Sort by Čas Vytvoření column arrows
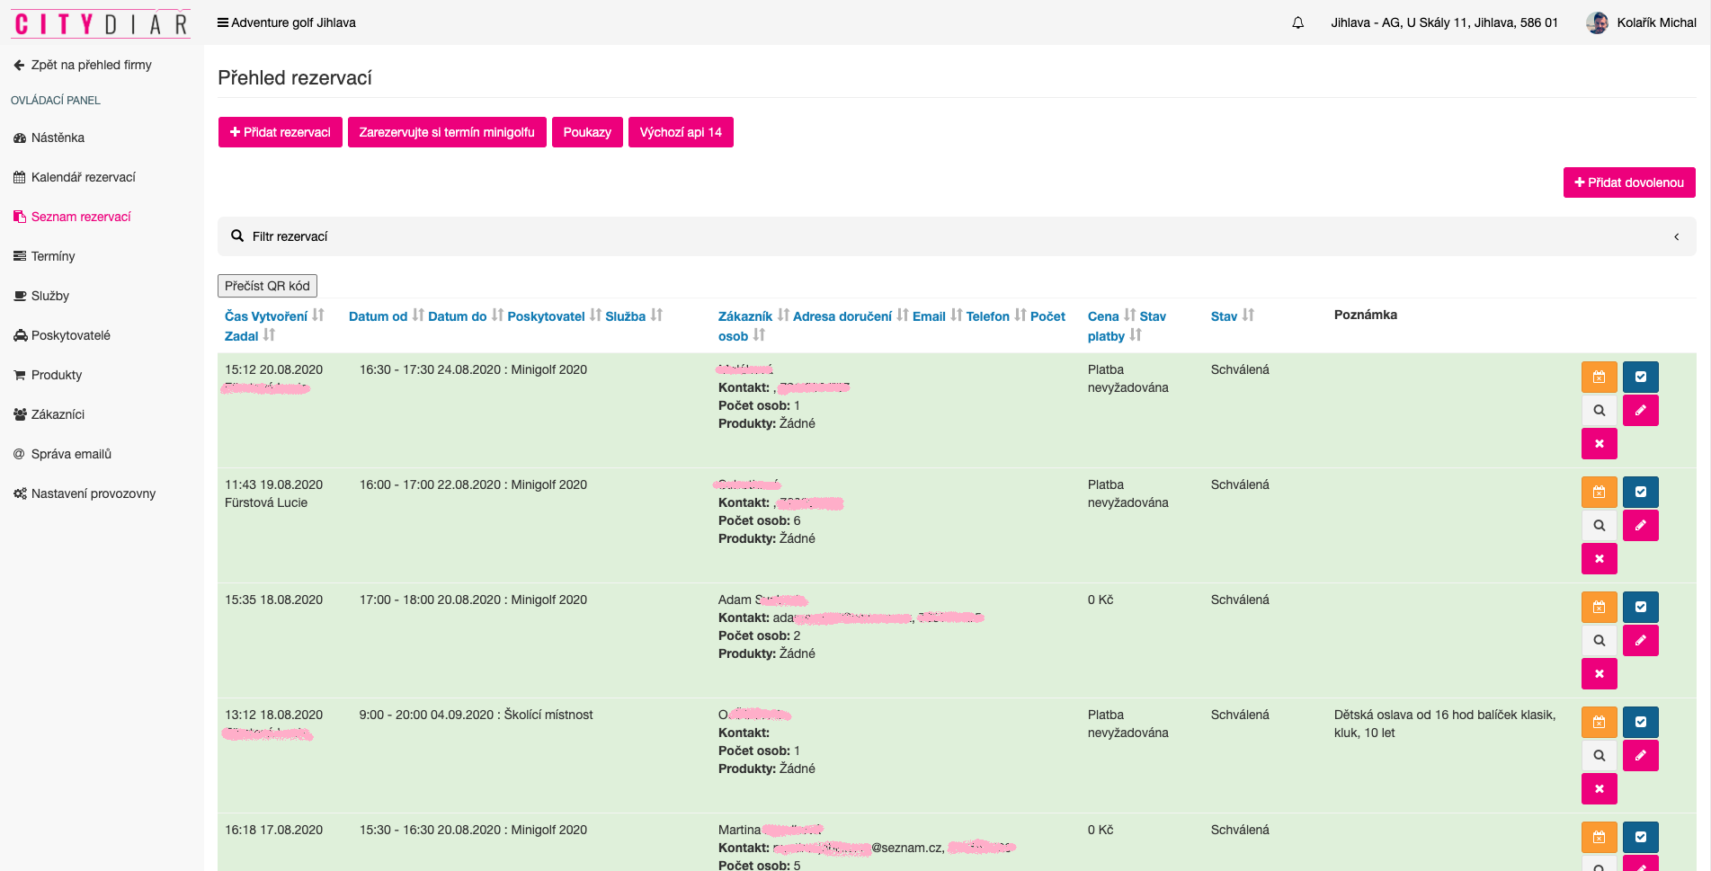Viewport: 1711px width, 871px height. coord(318,316)
